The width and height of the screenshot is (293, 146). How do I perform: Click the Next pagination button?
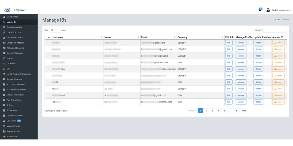click(243, 111)
